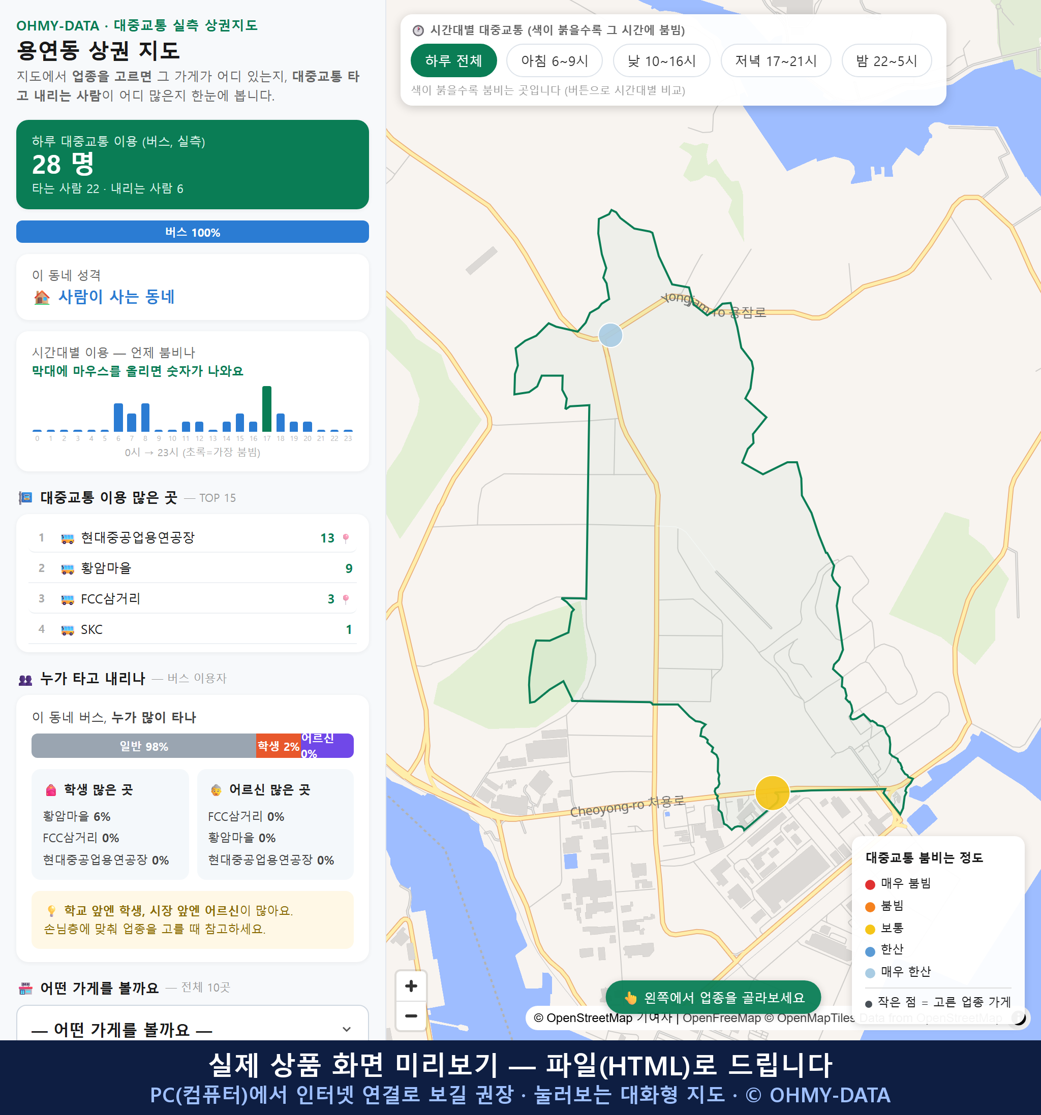Viewport: 1041px width, 1115px height.
Task: Click the purple 어르신 0% bar segment
Action: (327, 746)
